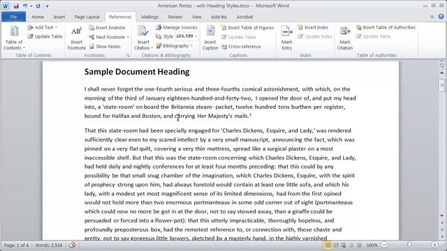This screenshot has height=251, width=447.
Task: Open the Undo history dropdown arrow
Action: tap(31, 6)
